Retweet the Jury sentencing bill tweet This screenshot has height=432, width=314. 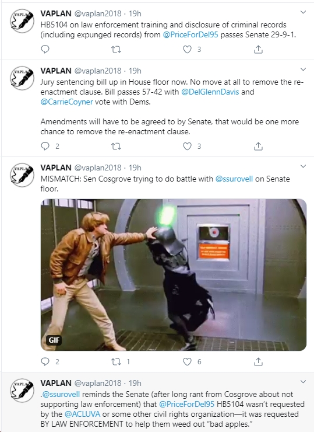[x=116, y=146]
